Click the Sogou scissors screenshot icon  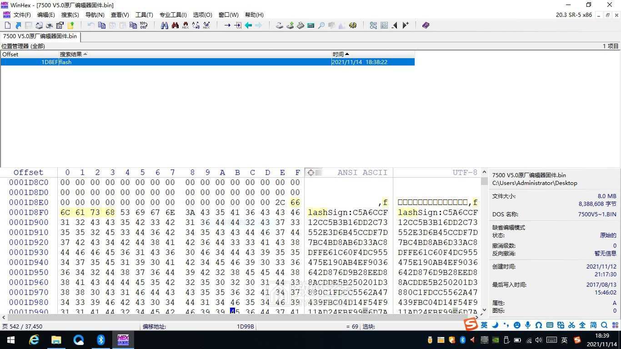click(x=571, y=325)
